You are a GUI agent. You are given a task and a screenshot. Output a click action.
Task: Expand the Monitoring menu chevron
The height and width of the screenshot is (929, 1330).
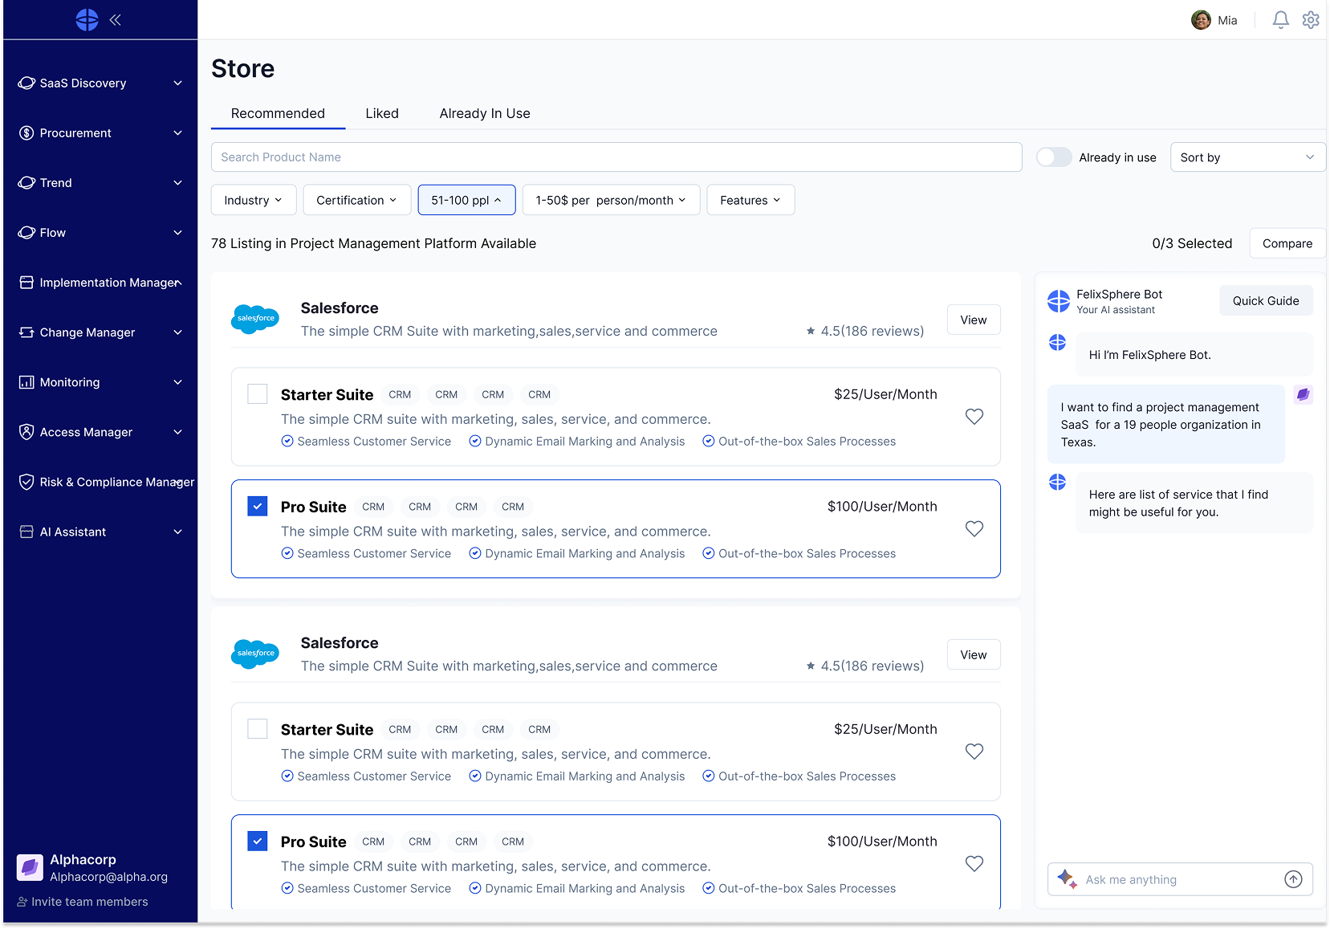(178, 382)
